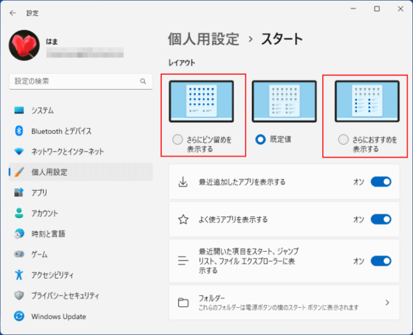Toggle よく使うアプリを表示する switch
This screenshot has width=413, height=335.
[x=381, y=219]
